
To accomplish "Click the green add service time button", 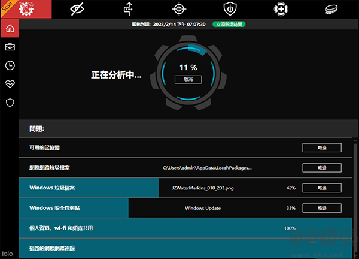I will [229, 25].
